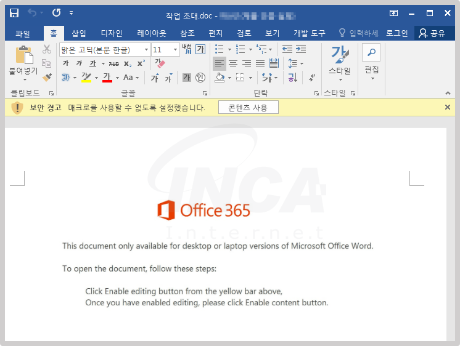Toggle Underline 가 formatting
Screen dimensions: 460x346
click(93, 63)
